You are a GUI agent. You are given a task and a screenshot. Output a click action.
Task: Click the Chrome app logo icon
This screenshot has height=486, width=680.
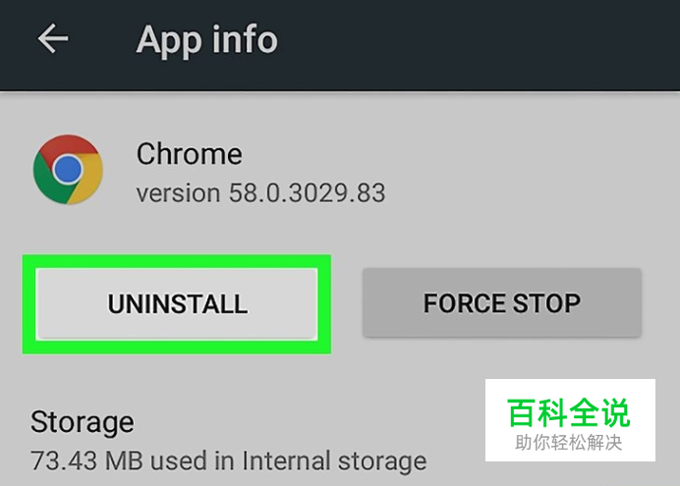(x=68, y=169)
